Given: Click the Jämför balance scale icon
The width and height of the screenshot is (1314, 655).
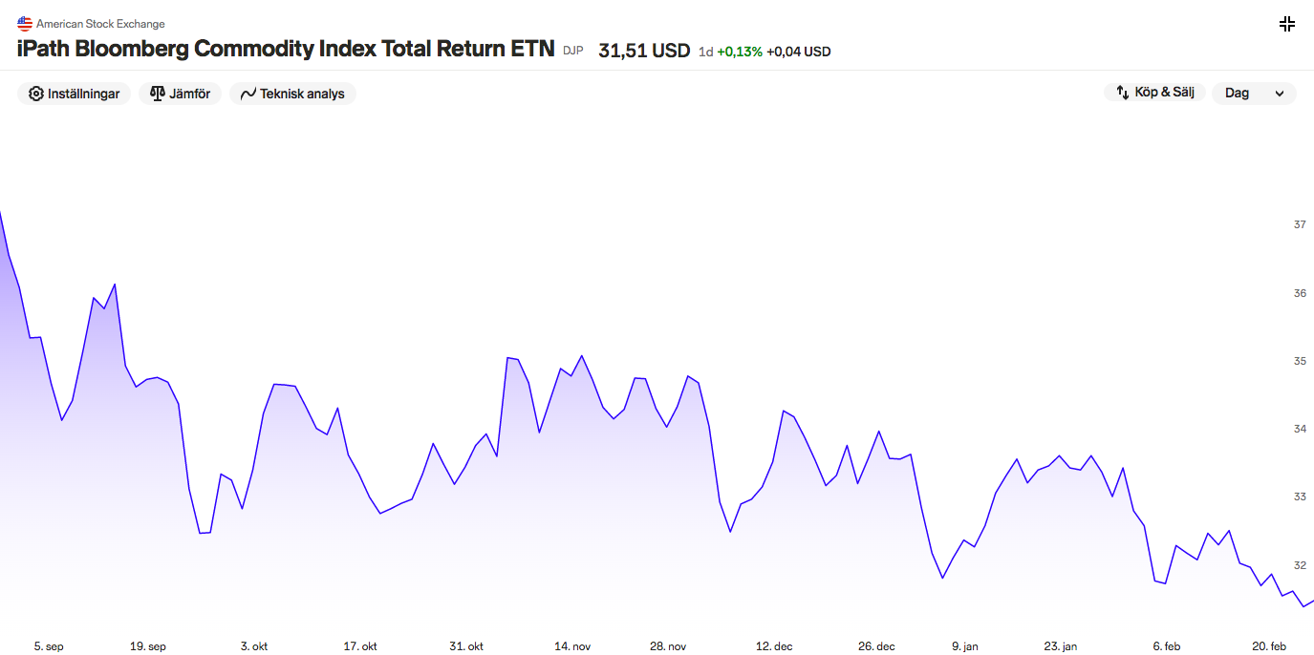Looking at the screenshot, I should 158,94.
